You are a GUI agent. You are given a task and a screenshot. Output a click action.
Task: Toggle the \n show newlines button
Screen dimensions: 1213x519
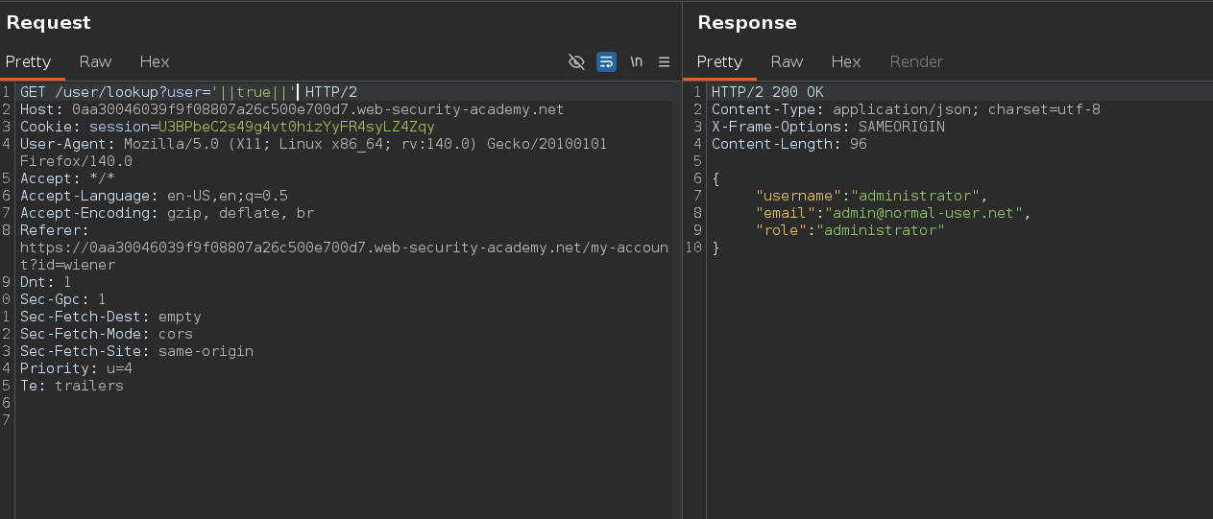point(636,61)
